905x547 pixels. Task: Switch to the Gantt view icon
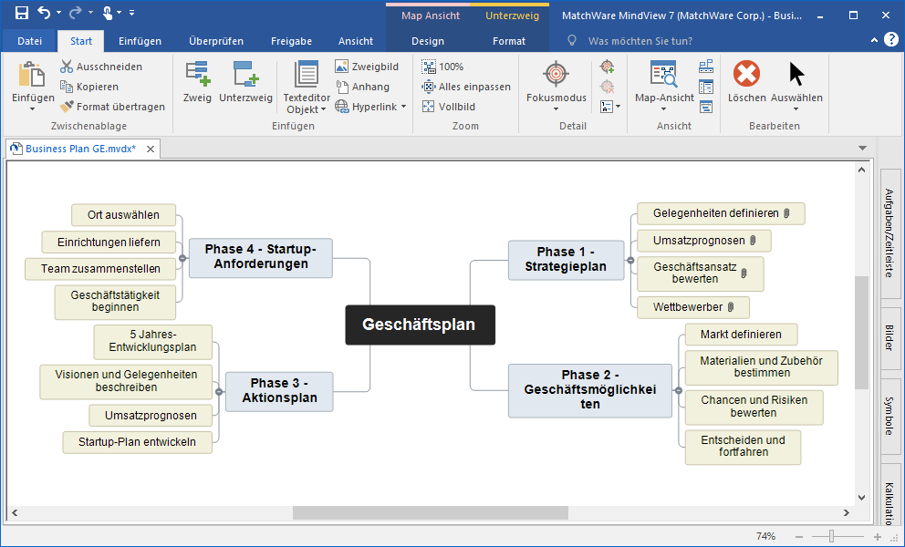tap(706, 107)
